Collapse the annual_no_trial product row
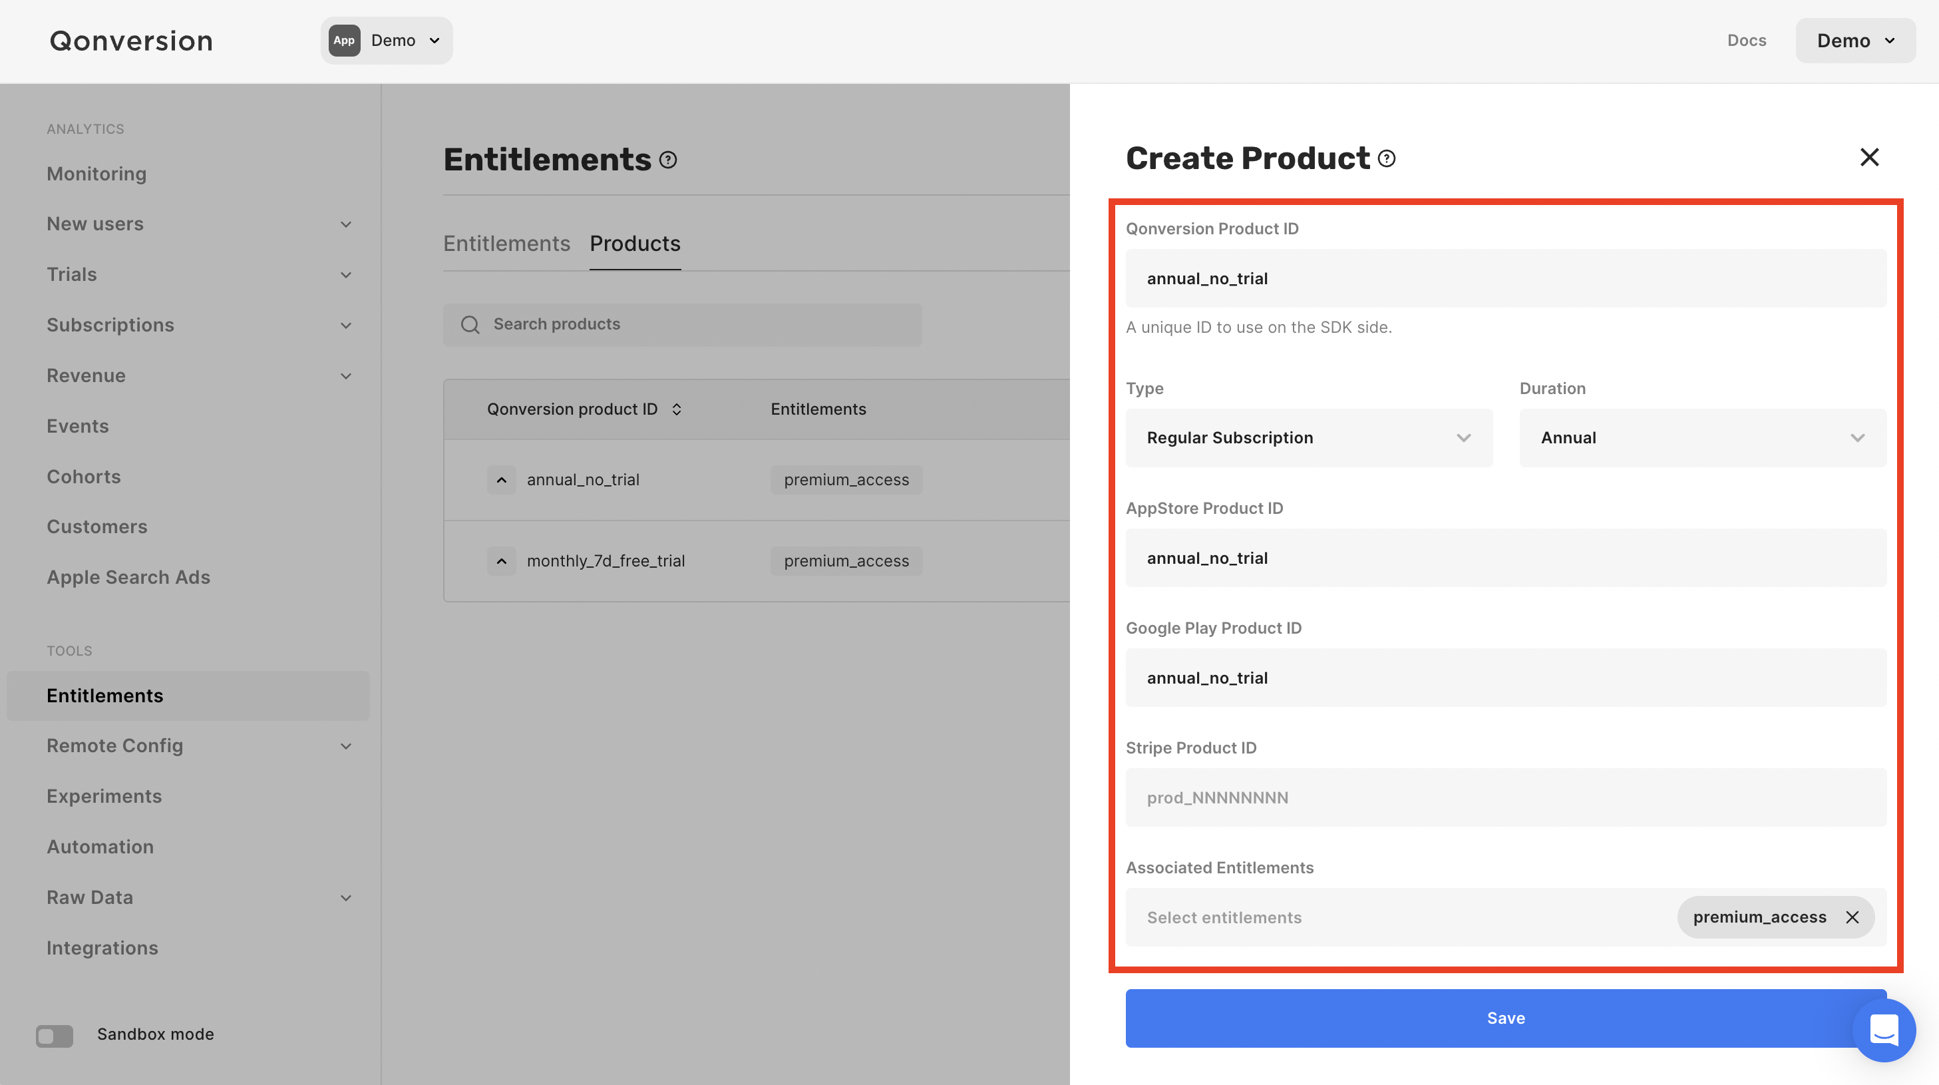Screen dimensions: 1939x1085 [x=501, y=480]
